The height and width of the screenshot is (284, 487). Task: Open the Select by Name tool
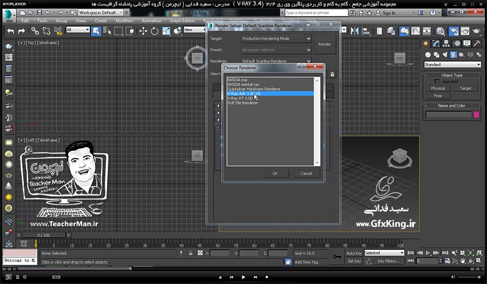click(107, 31)
